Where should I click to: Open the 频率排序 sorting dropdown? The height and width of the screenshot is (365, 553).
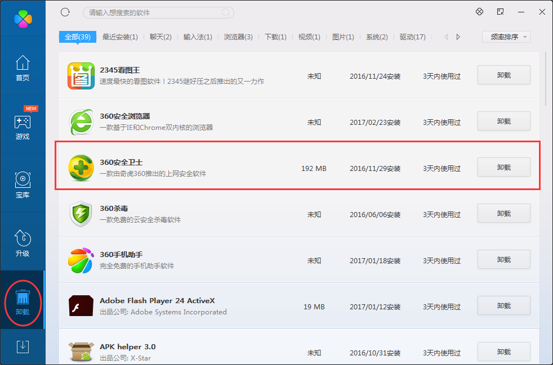506,36
